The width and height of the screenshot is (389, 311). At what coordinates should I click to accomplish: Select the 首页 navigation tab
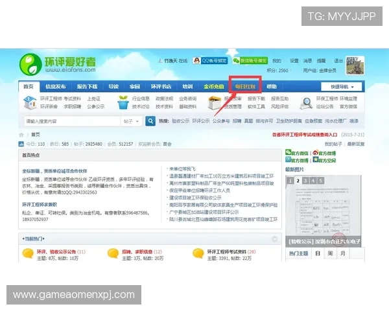[29, 87]
